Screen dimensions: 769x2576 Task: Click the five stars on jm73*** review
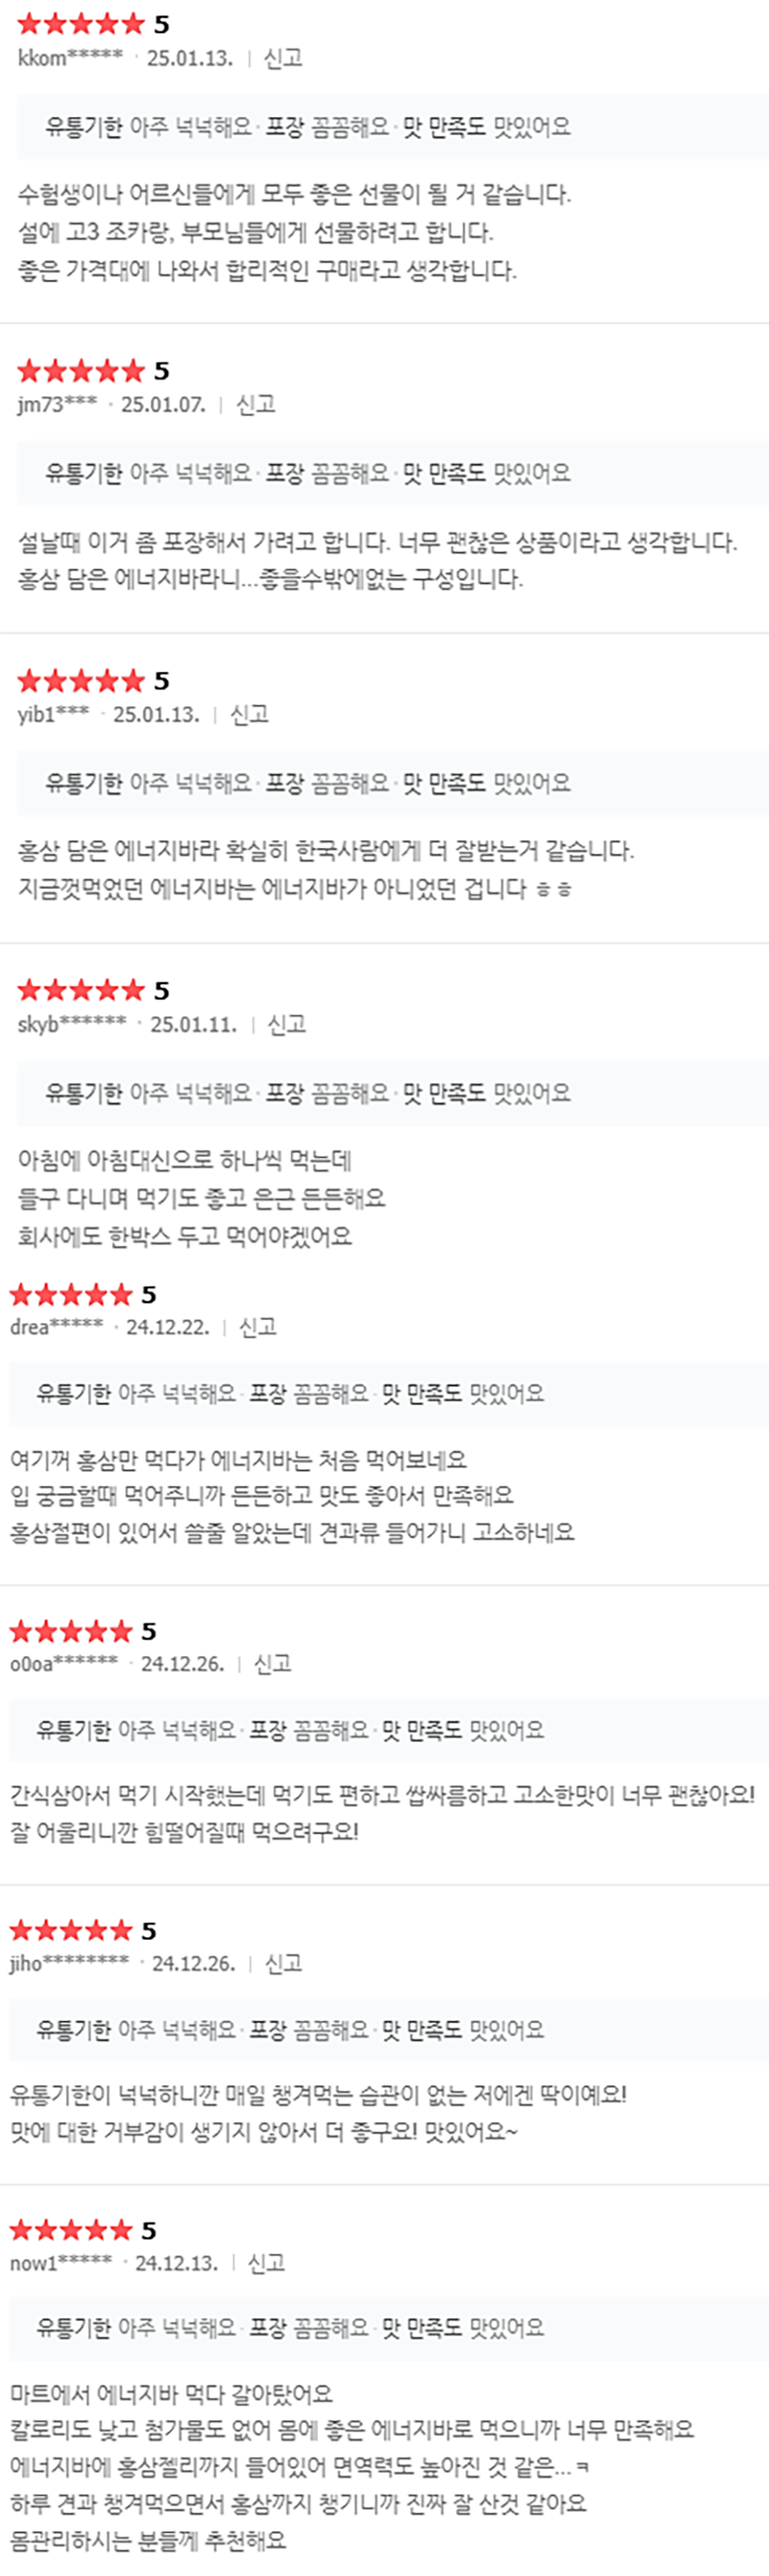[81, 371]
